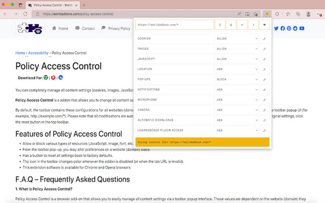The height and width of the screenshot is (203, 325).
Task: Click the edit pencil in JavaScript row
Action: [264, 59]
